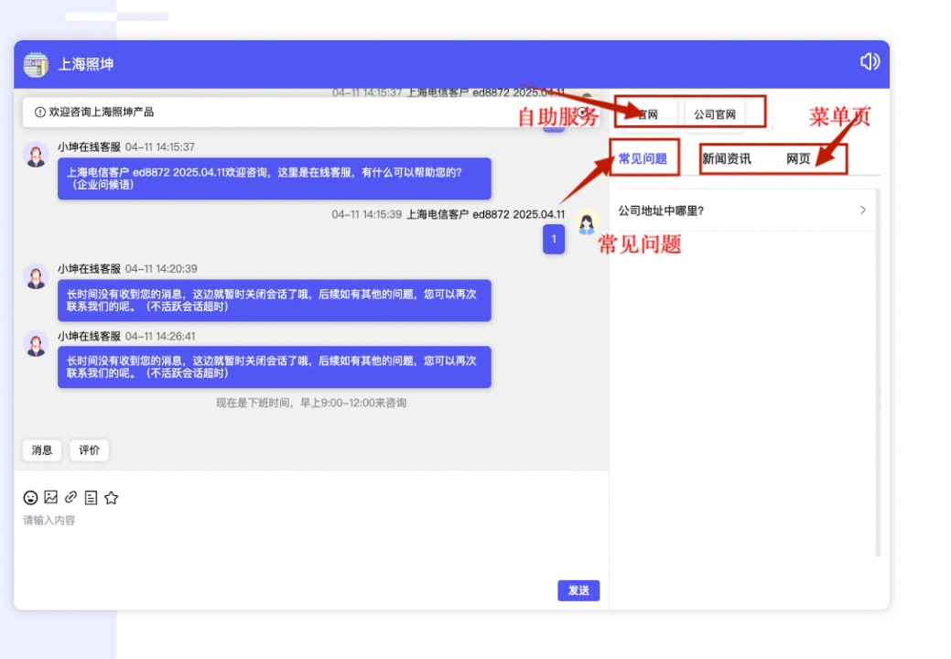Click the link attachment icon

tap(71, 497)
